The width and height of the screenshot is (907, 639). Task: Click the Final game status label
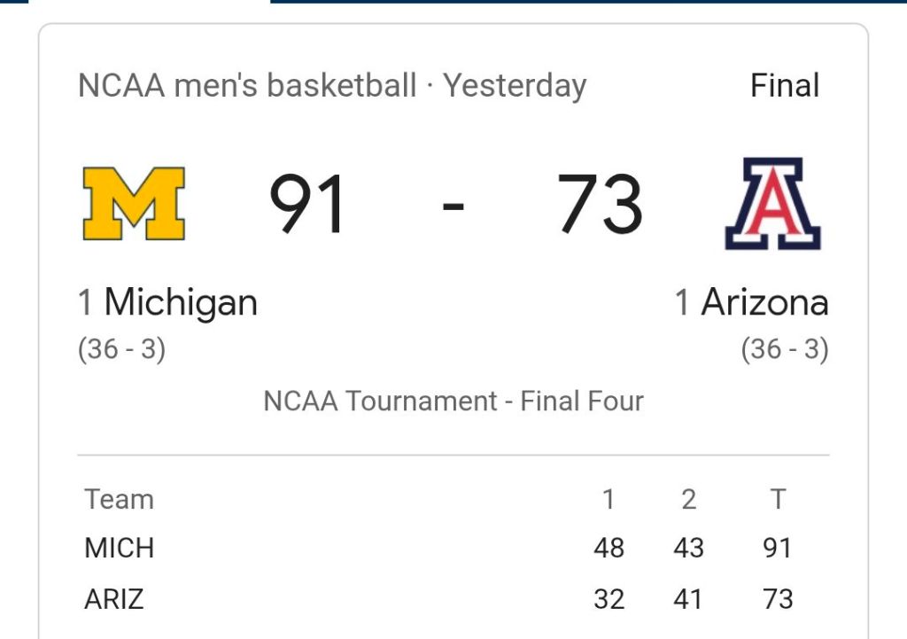click(785, 86)
